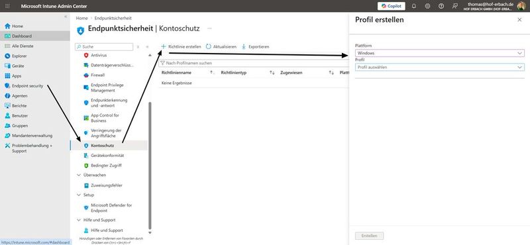This screenshot has height=245, width=530.
Task: Click Endpunktsicherheit breadcrumb link
Action: tap(113, 19)
